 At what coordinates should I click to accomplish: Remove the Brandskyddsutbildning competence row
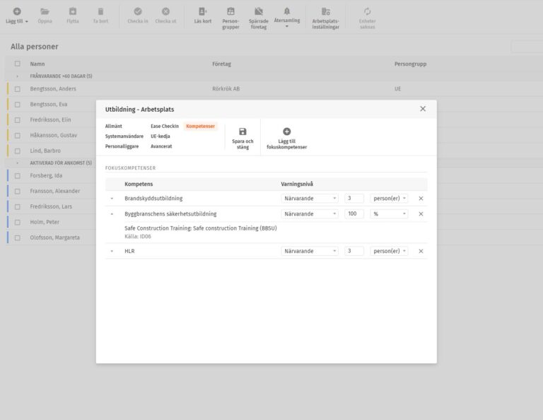click(421, 199)
